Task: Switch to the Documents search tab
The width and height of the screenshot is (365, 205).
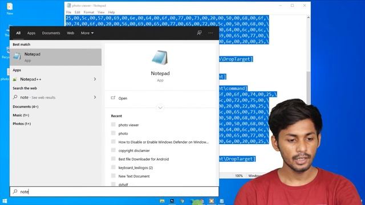Action: tap(51, 33)
